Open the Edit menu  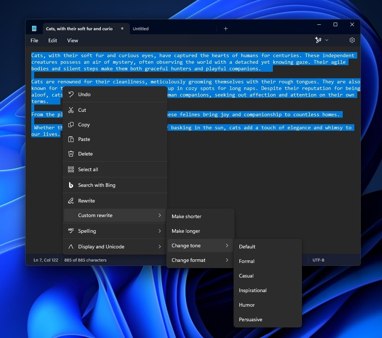pyautogui.click(x=52, y=40)
